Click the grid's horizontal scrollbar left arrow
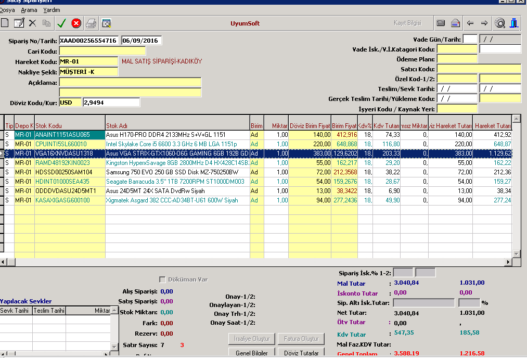527x358 pixels. pos(4,262)
